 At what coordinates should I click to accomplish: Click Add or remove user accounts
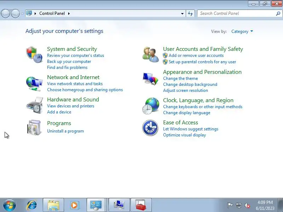pos(196,55)
